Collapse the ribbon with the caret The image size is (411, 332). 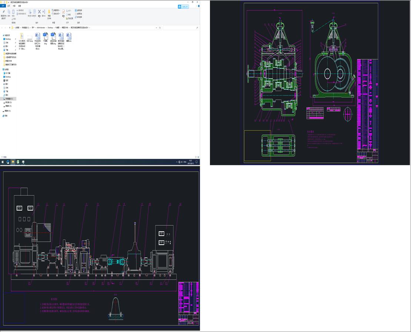(x=196, y=6)
